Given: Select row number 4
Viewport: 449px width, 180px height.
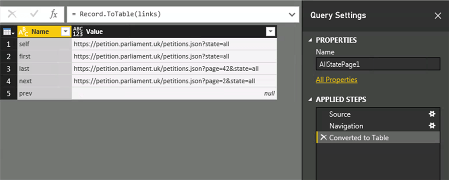Looking at the screenshot, I should click(x=9, y=81).
